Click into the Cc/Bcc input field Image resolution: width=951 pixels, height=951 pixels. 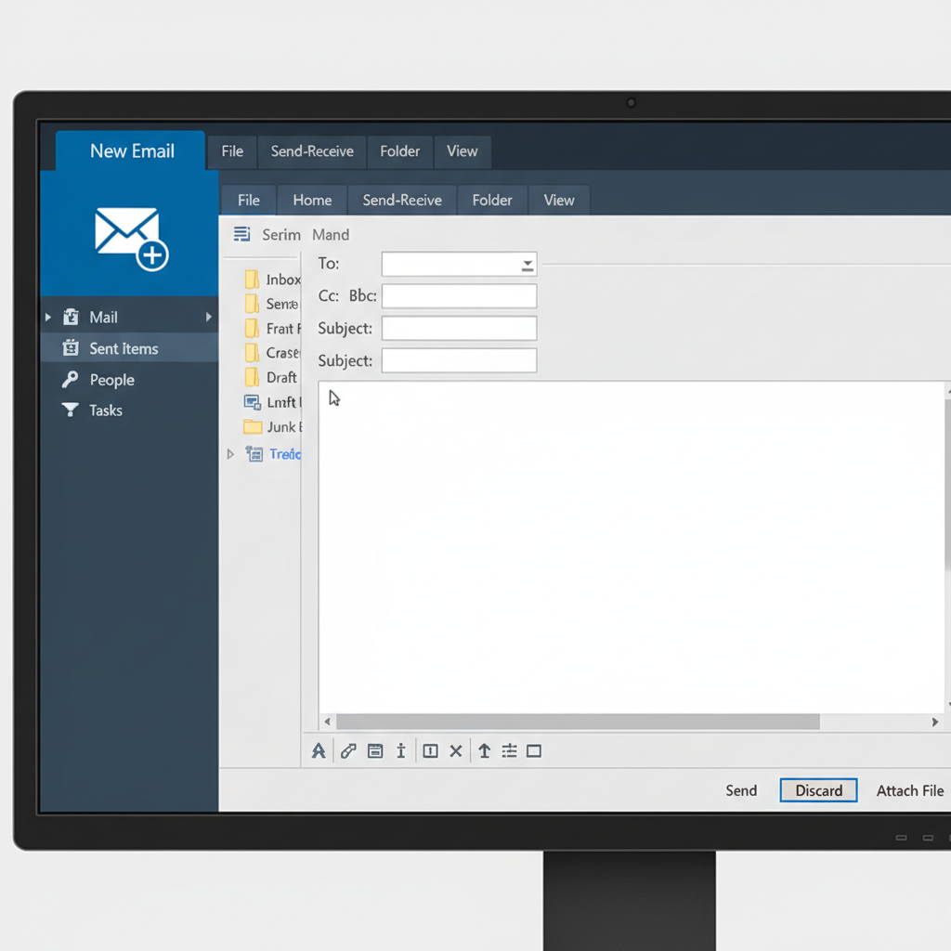pyautogui.click(x=459, y=296)
